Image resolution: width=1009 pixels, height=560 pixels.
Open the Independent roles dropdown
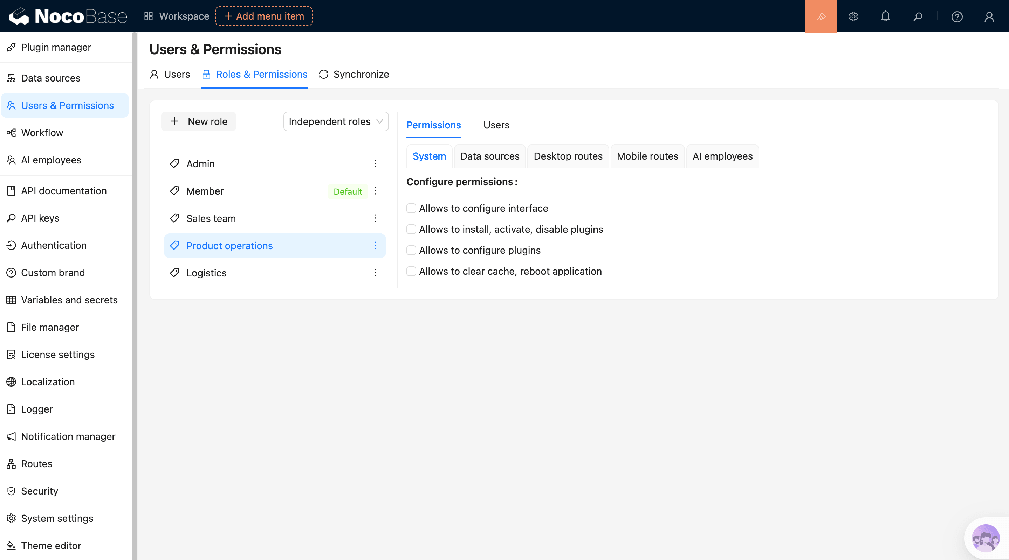(336, 121)
